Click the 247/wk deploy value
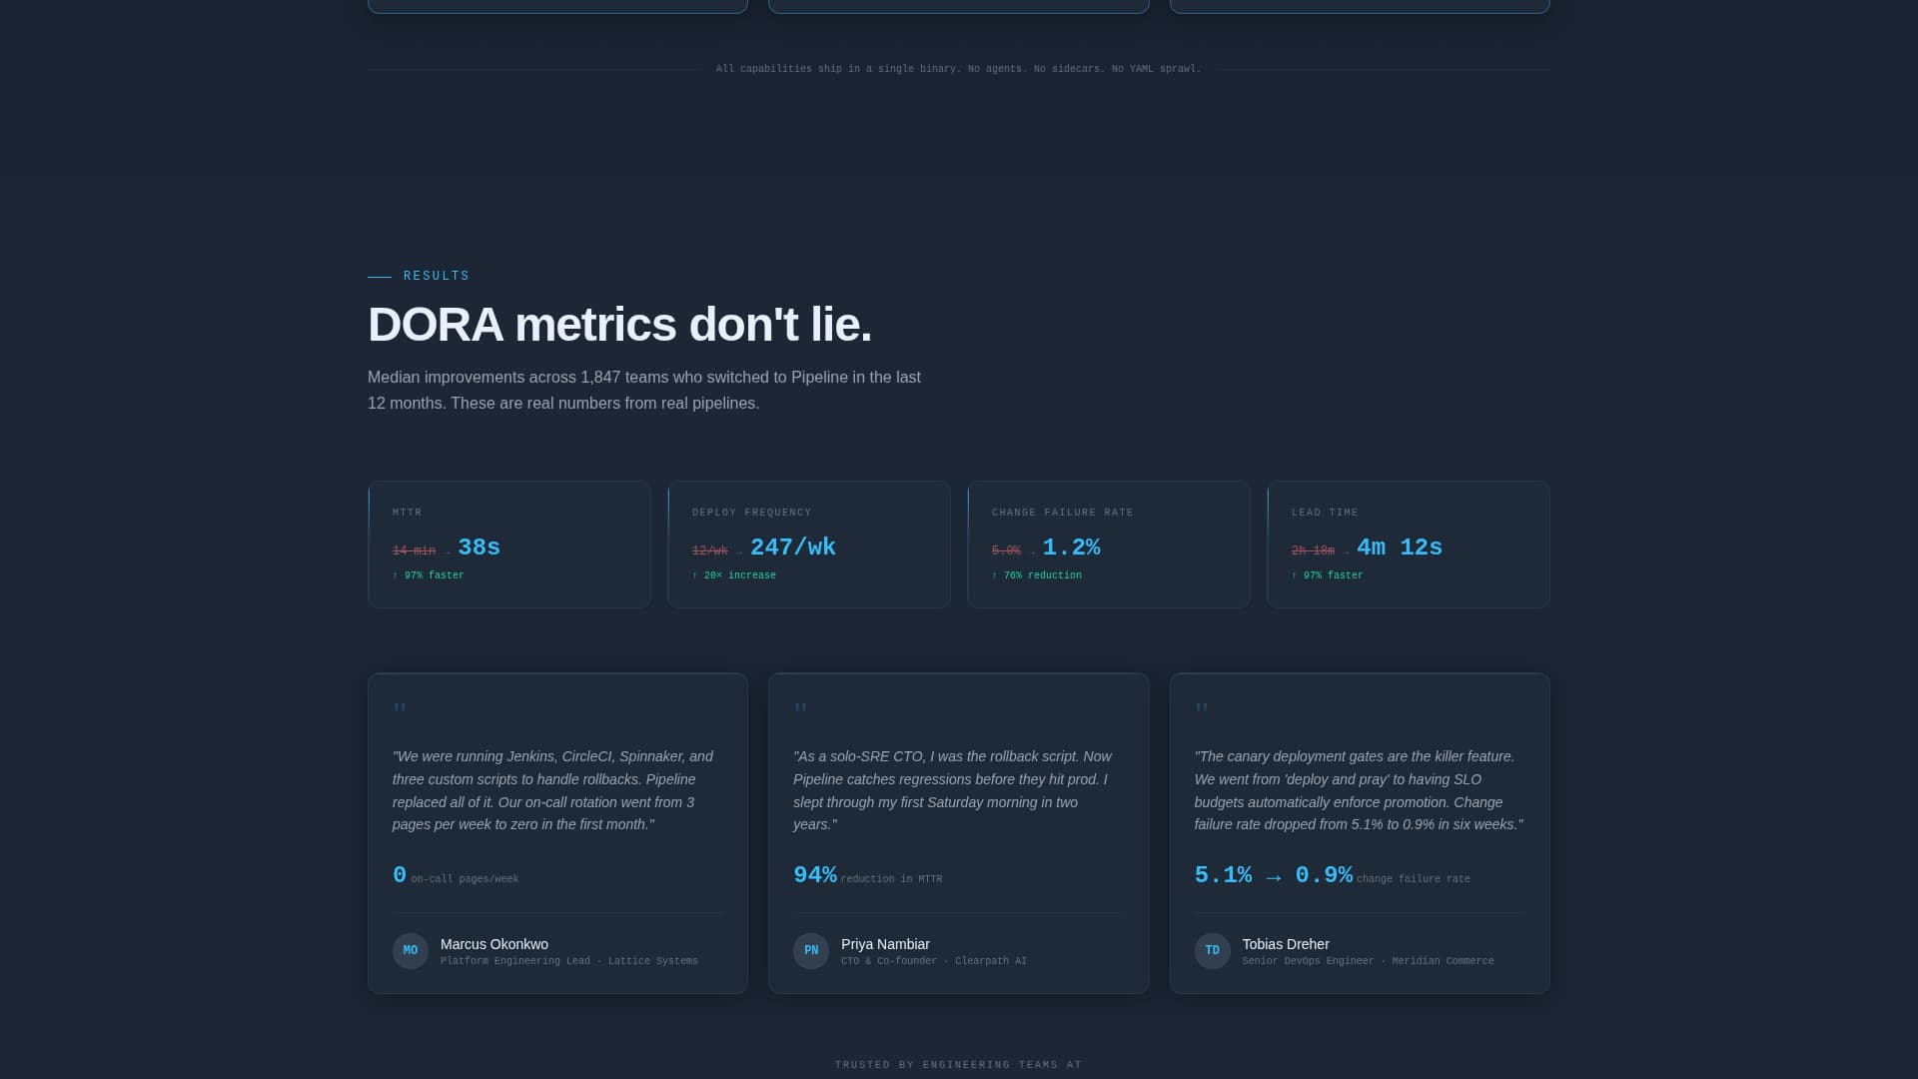Screen dimensions: 1918x1079 793,547
